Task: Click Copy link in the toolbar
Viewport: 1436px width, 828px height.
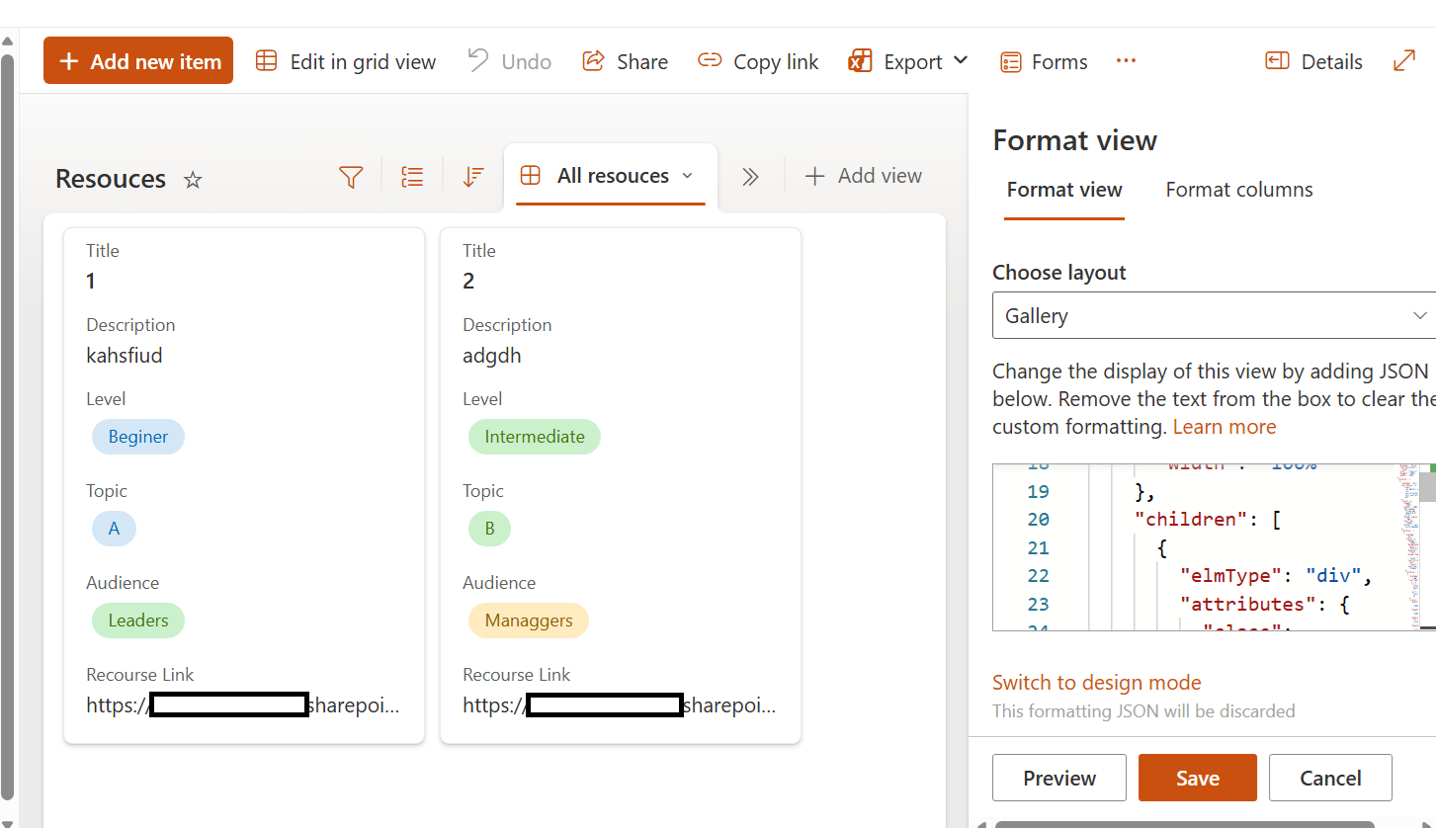Action: point(758,61)
